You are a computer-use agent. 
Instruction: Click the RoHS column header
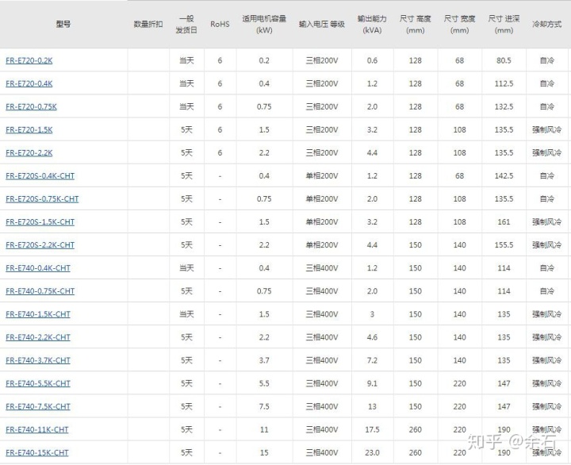(220, 24)
